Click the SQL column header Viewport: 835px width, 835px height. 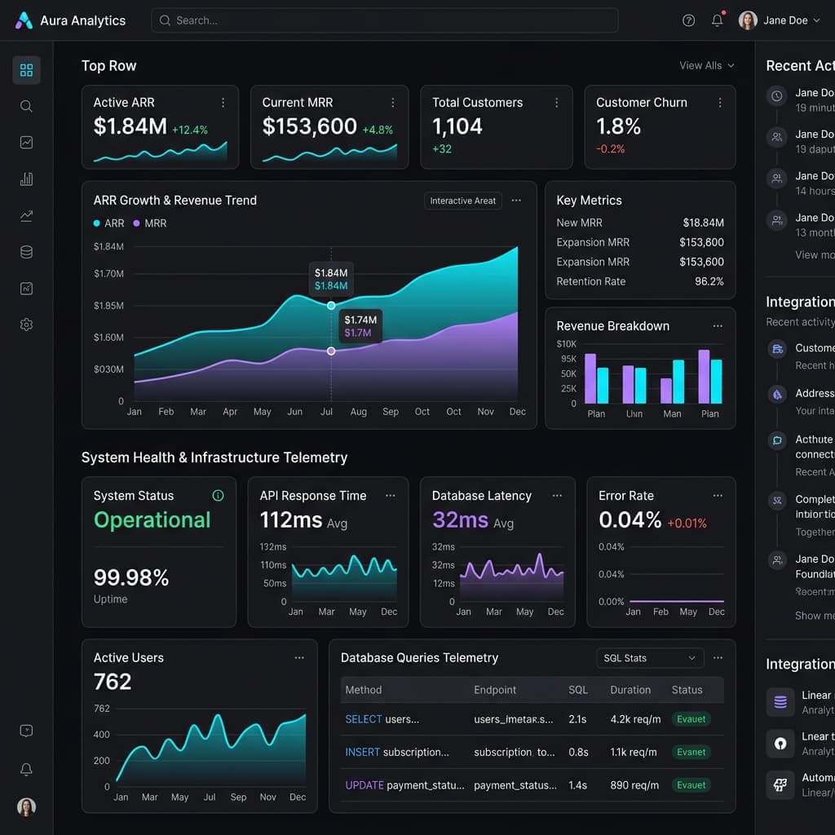[x=578, y=690]
